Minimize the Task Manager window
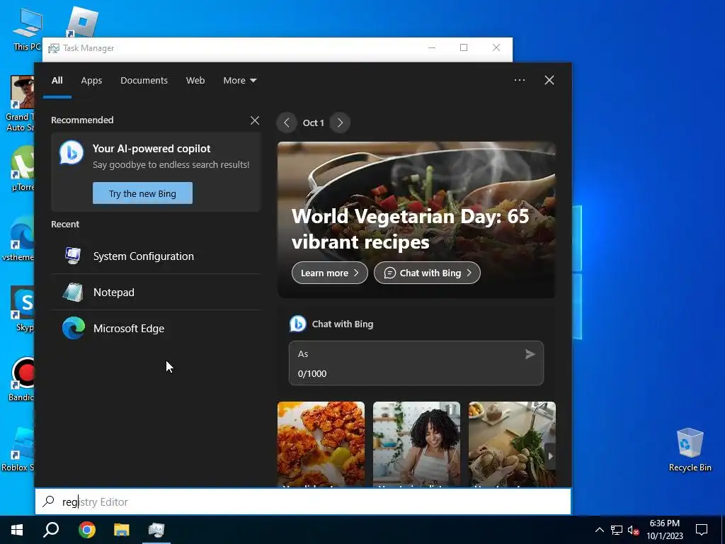 tap(432, 47)
